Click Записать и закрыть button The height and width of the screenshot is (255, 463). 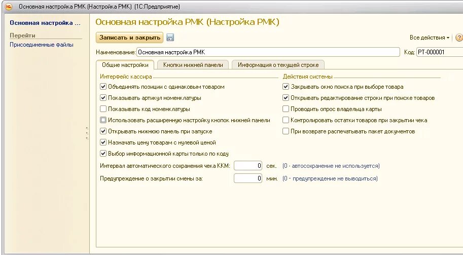click(130, 38)
